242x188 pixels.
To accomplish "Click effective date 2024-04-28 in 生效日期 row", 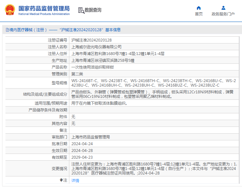I will coord(82,151).
